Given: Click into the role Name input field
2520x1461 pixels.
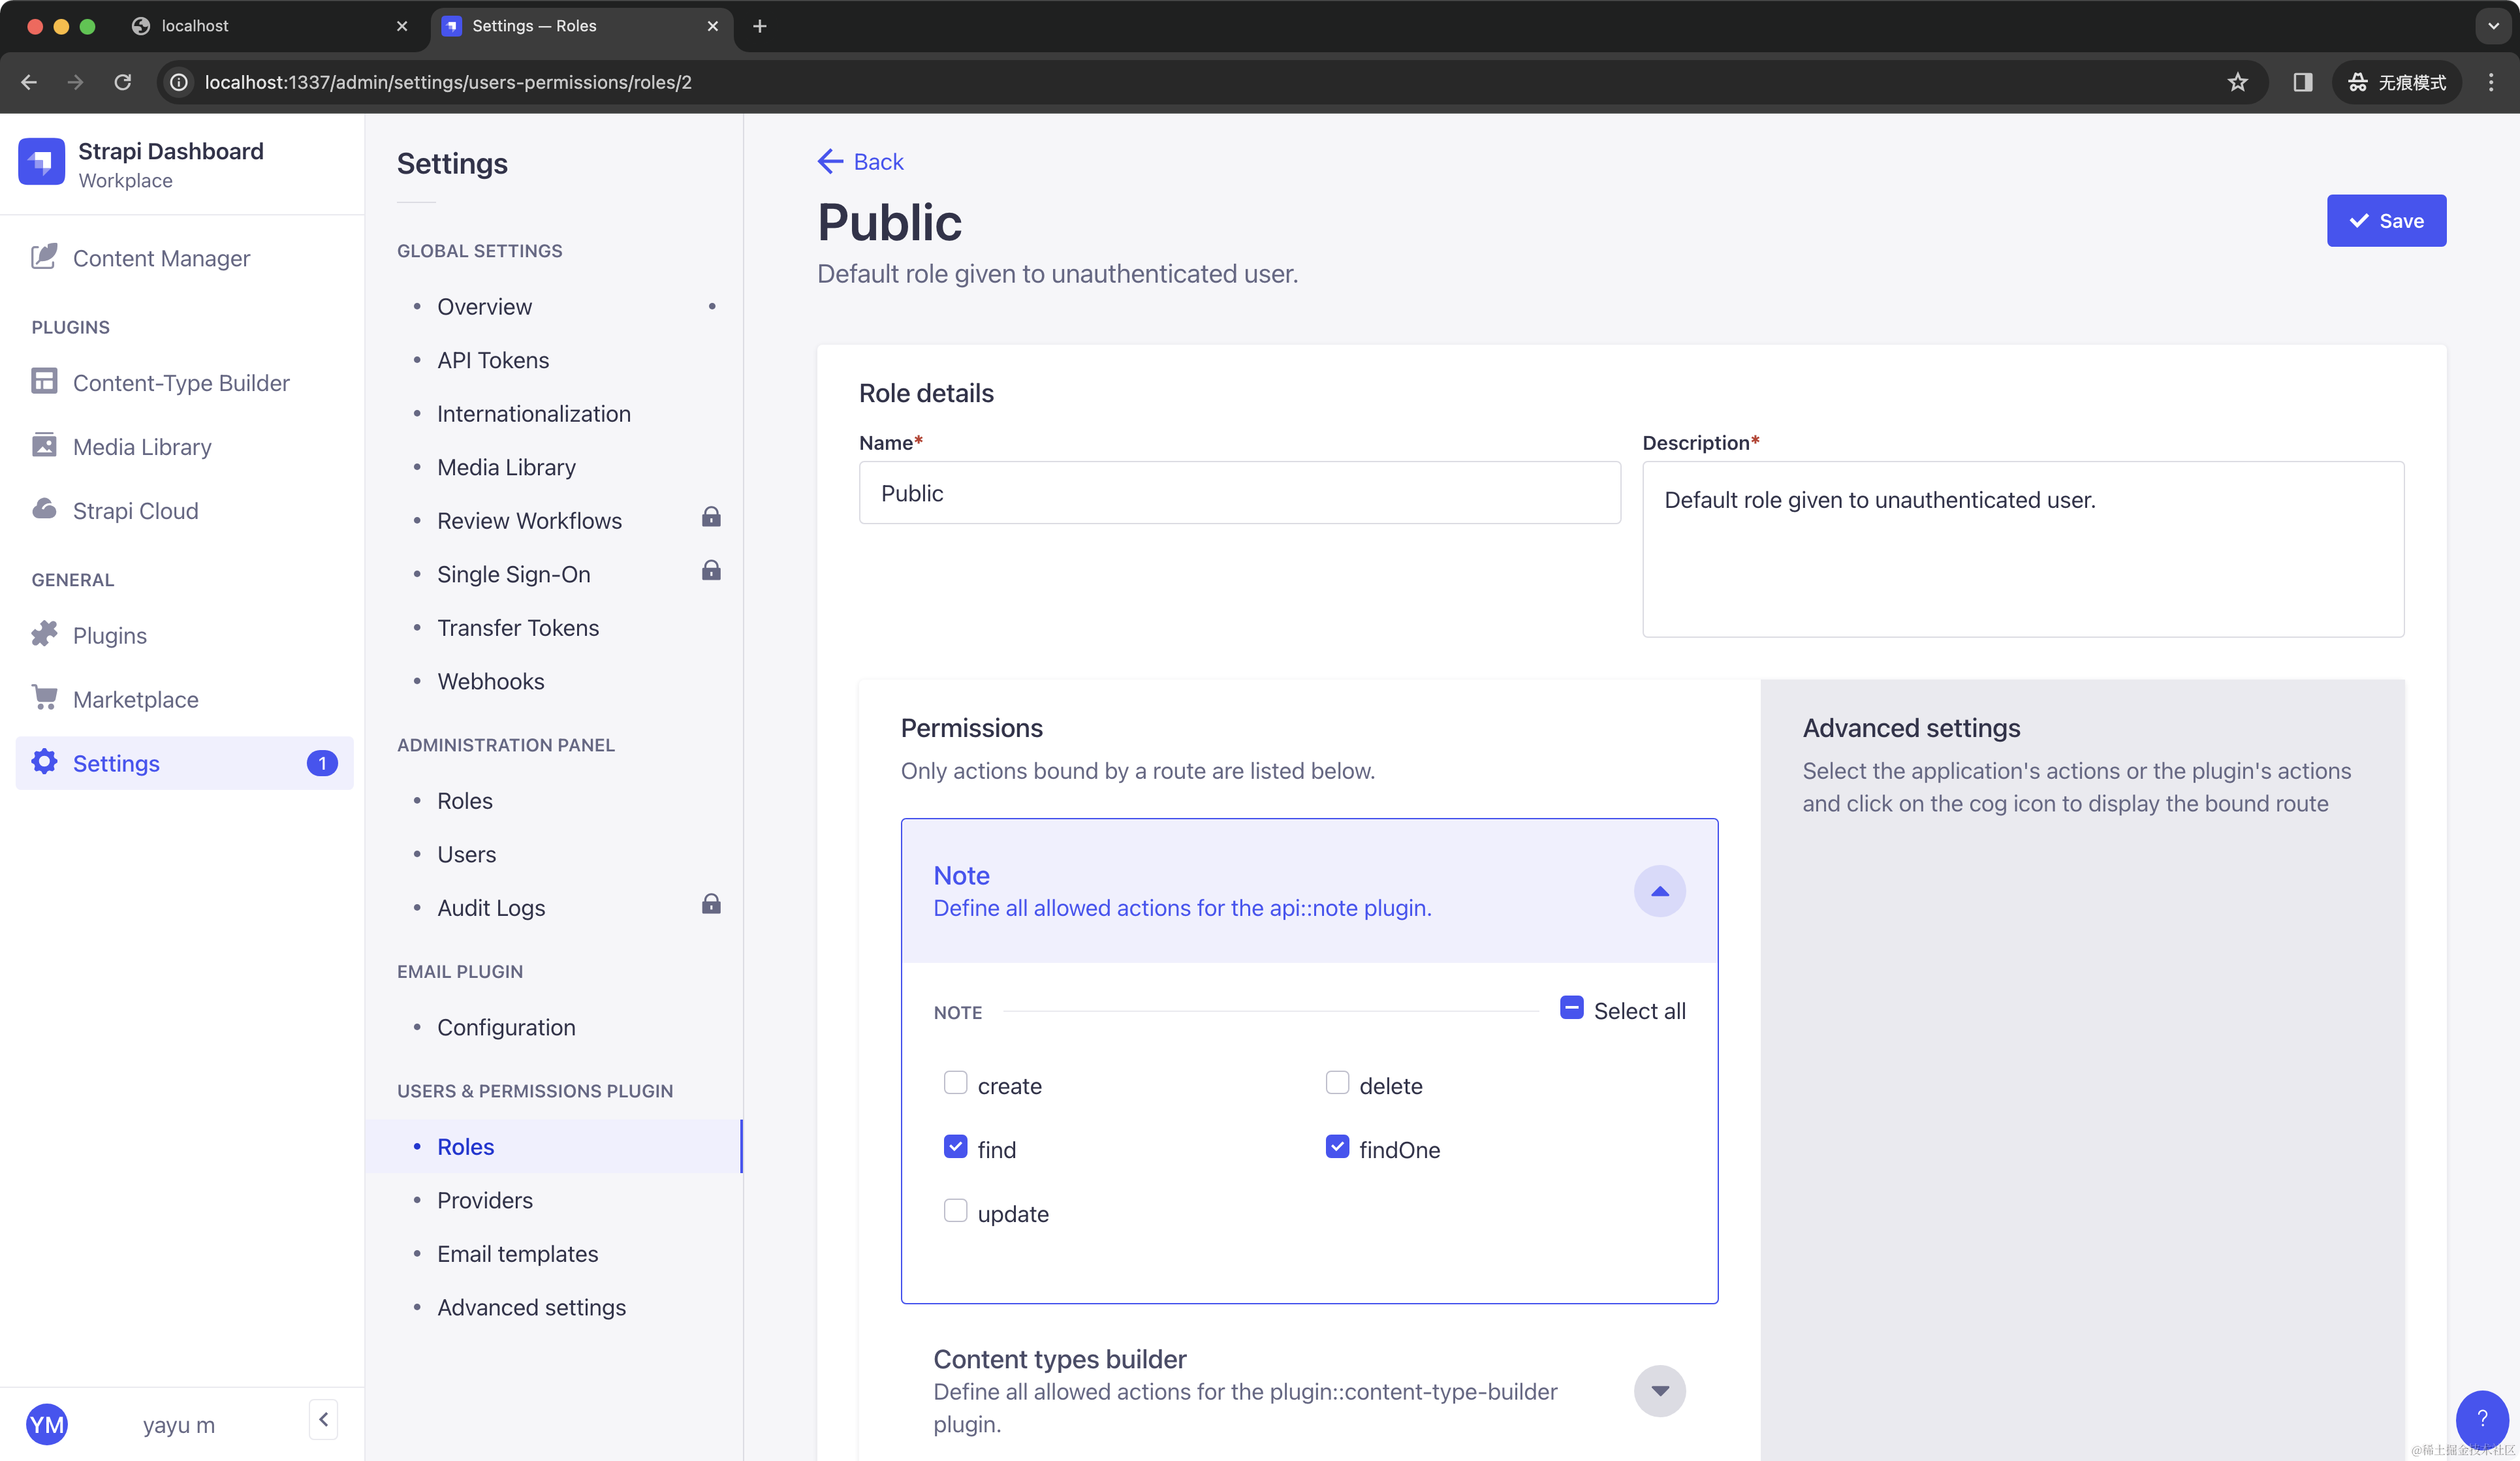Looking at the screenshot, I should tap(1238, 493).
